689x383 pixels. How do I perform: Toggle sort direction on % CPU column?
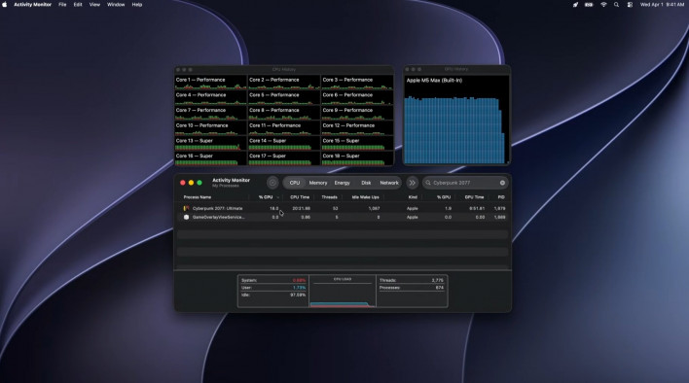click(266, 197)
